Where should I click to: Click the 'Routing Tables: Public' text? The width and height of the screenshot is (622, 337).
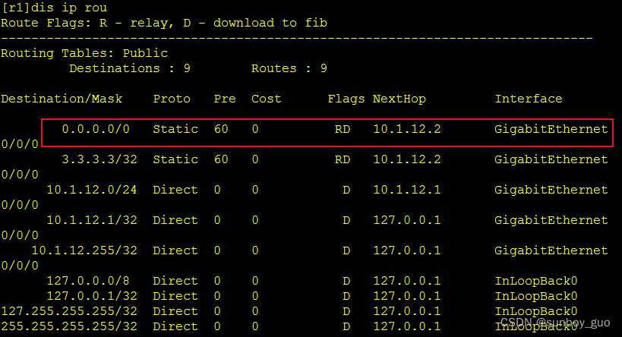click(84, 53)
